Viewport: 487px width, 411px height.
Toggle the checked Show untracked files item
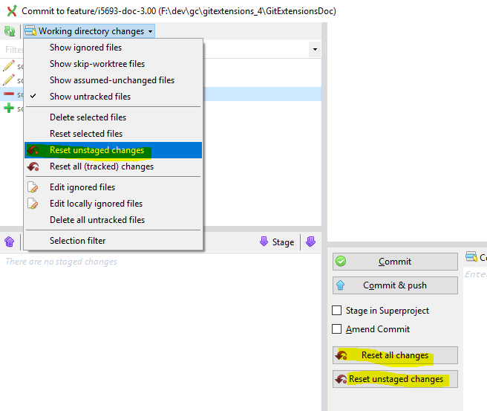114,97
